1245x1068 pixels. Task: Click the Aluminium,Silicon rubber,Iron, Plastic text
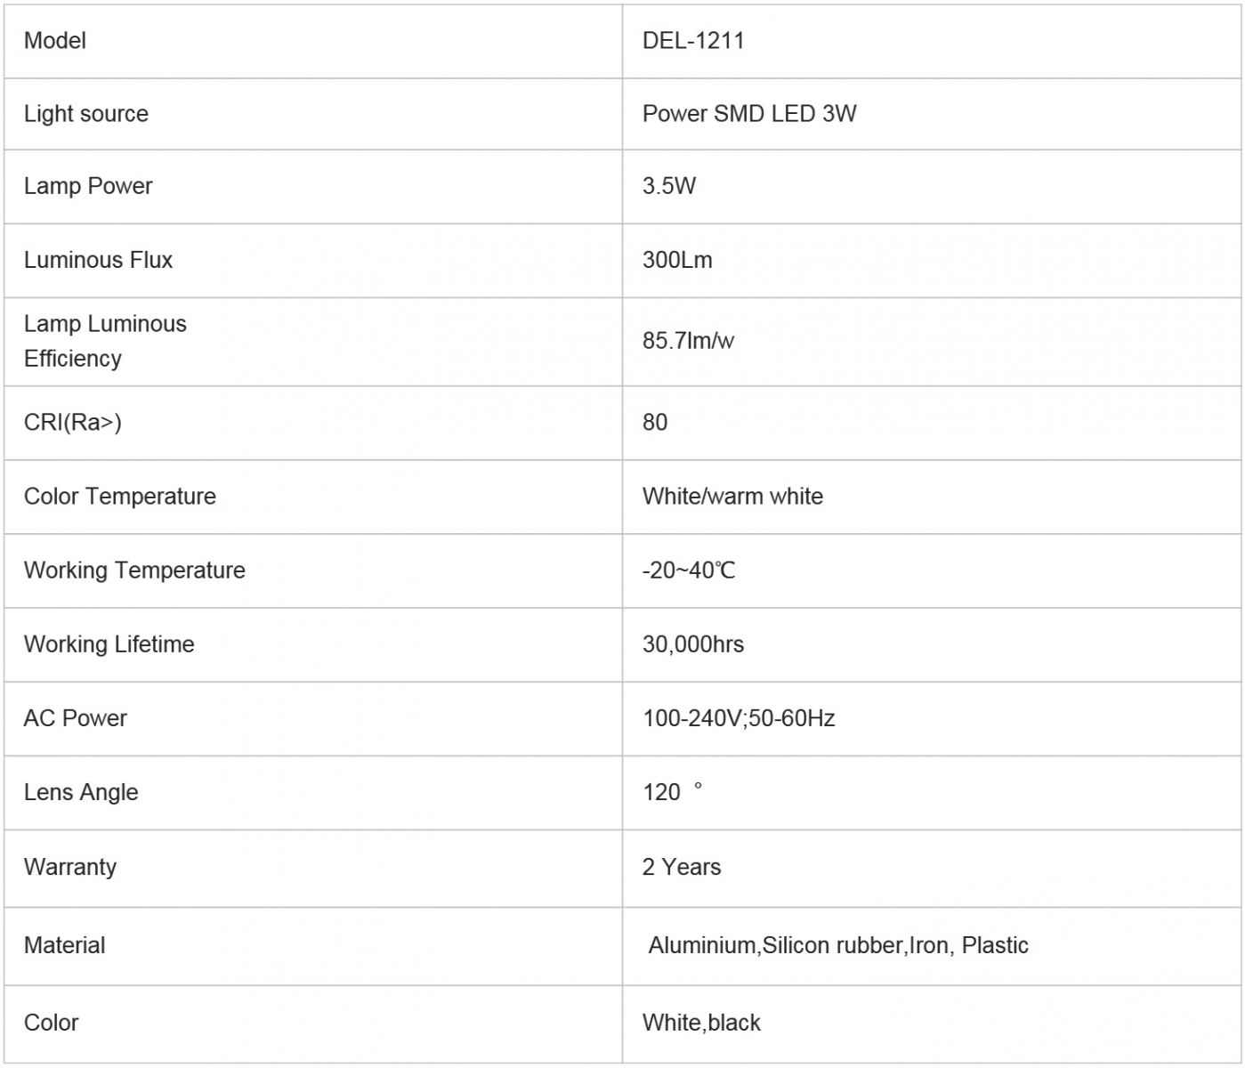pyautogui.click(x=838, y=945)
